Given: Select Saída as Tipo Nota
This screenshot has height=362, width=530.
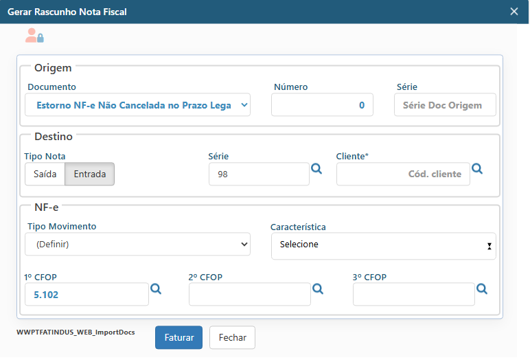Looking at the screenshot, I should 45,174.
